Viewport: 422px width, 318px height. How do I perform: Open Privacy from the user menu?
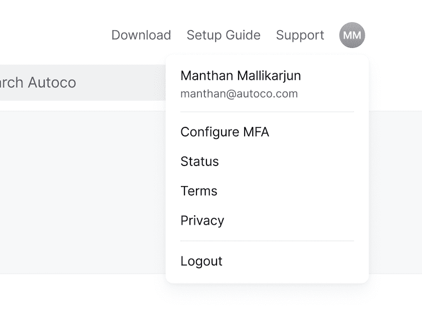(x=202, y=221)
